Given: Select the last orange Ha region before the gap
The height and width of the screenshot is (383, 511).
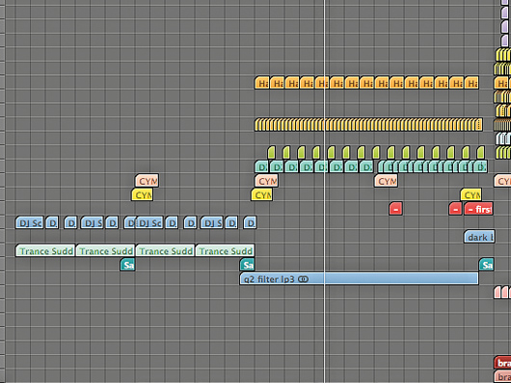Looking at the screenshot, I should [471, 83].
